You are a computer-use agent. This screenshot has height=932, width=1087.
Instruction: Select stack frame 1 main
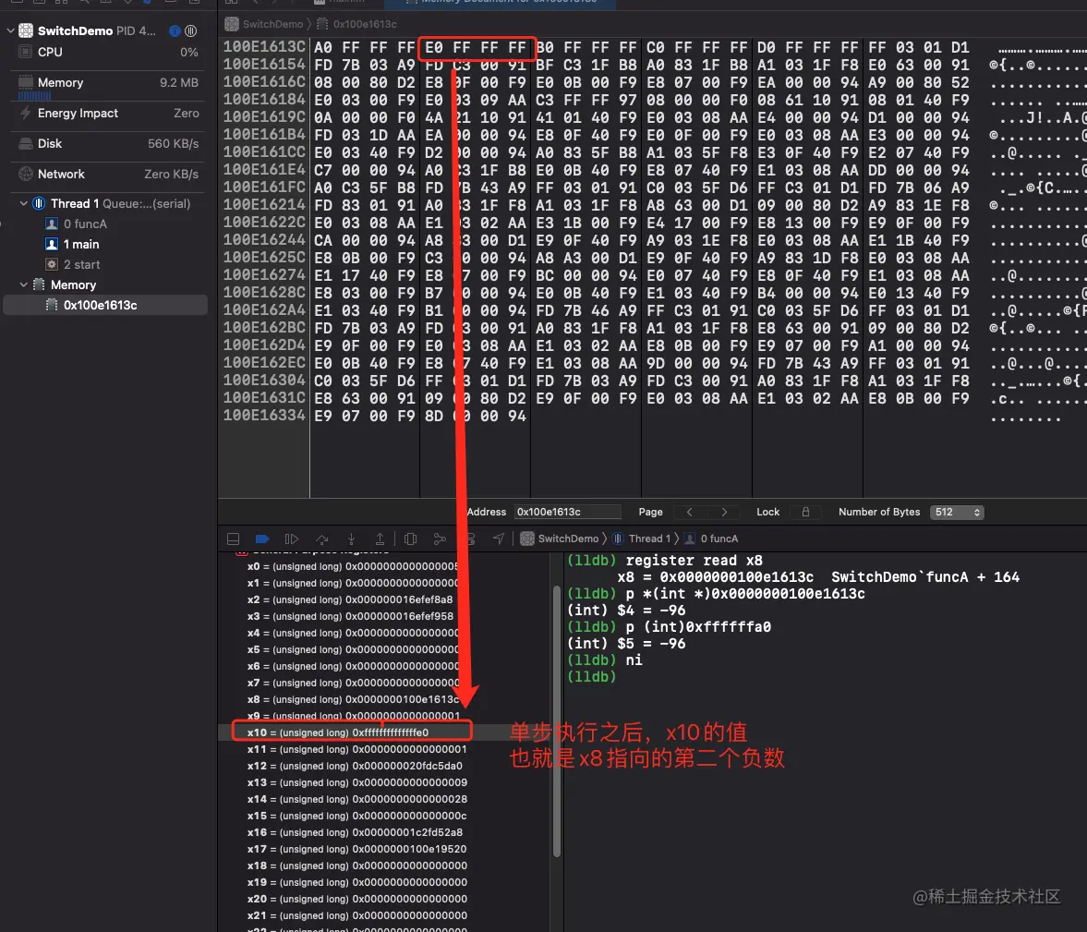(x=108, y=244)
